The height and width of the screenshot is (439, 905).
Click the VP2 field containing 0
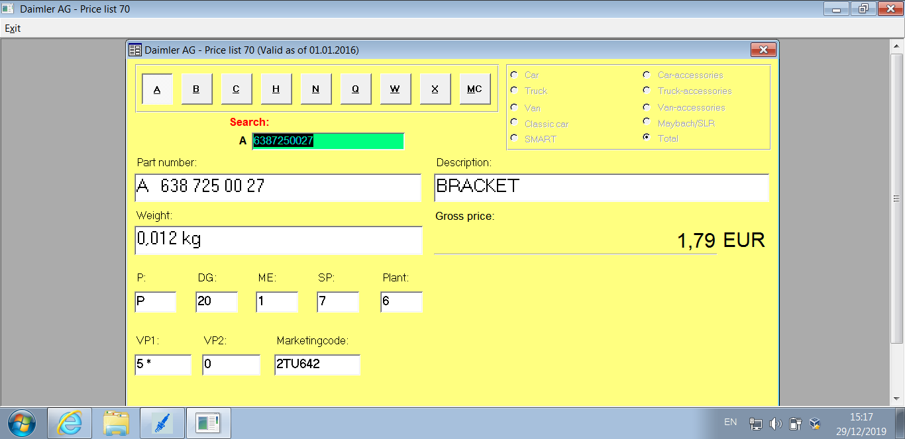pos(231,365)
